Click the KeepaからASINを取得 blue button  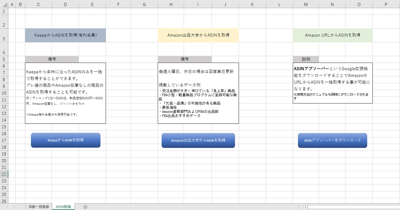(66, 140)
